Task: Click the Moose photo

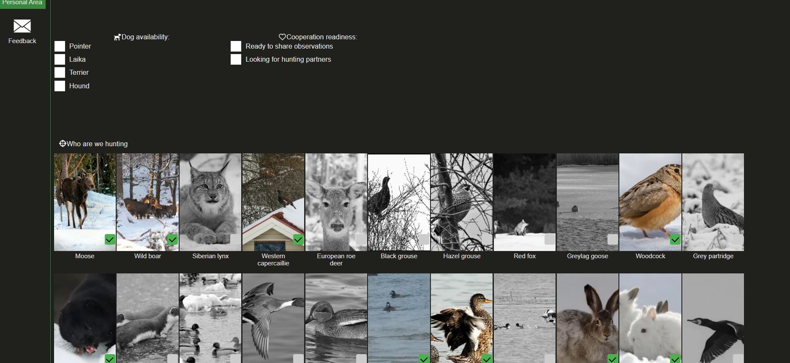Action: 85,202
